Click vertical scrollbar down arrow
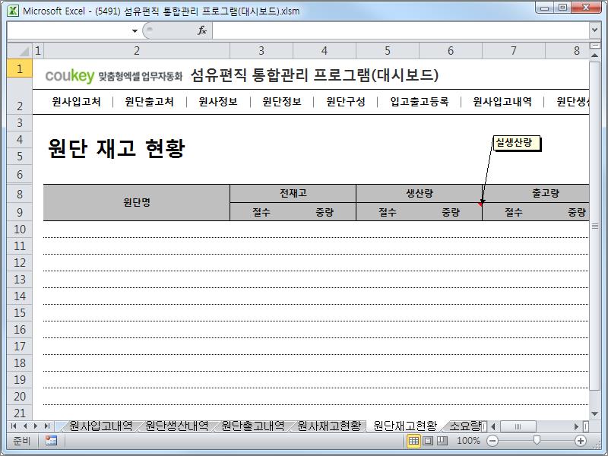The width and height of the screenshot is (608, 456). (594, 413)
